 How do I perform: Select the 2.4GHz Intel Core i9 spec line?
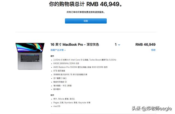[x=85, y=60]
